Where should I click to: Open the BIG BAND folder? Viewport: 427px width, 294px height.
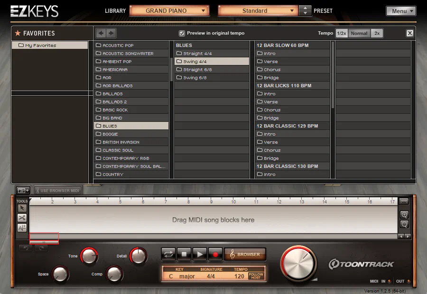[131, 118]
